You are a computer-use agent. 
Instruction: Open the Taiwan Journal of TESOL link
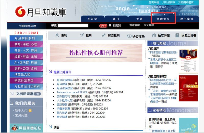(x=72, y=92)
